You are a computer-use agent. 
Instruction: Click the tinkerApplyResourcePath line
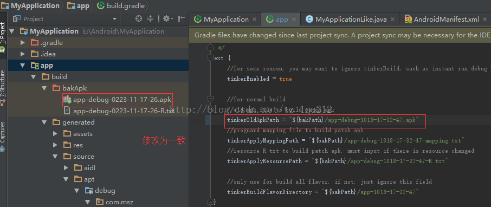(338, 161)
